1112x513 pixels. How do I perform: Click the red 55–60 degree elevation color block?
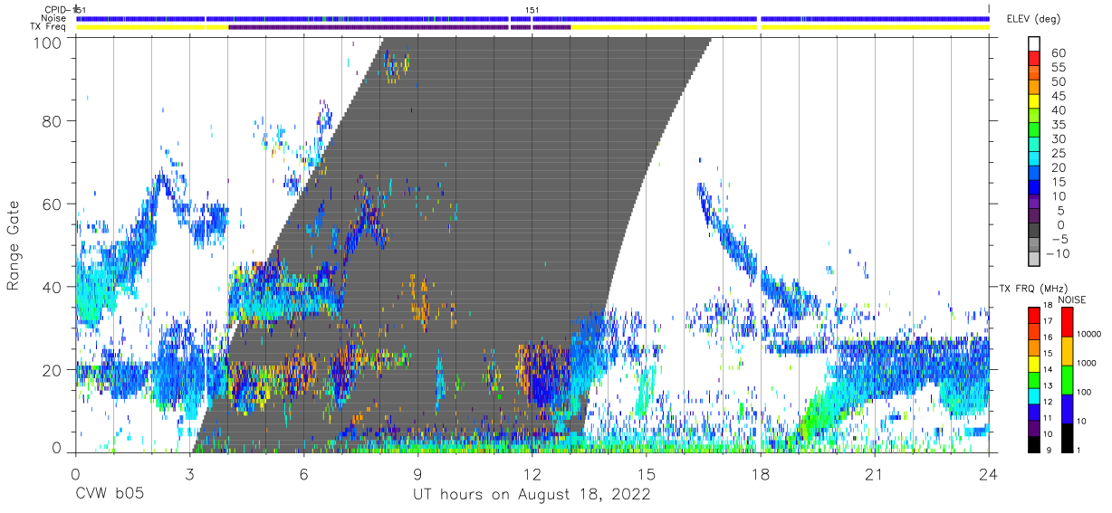1034,60
